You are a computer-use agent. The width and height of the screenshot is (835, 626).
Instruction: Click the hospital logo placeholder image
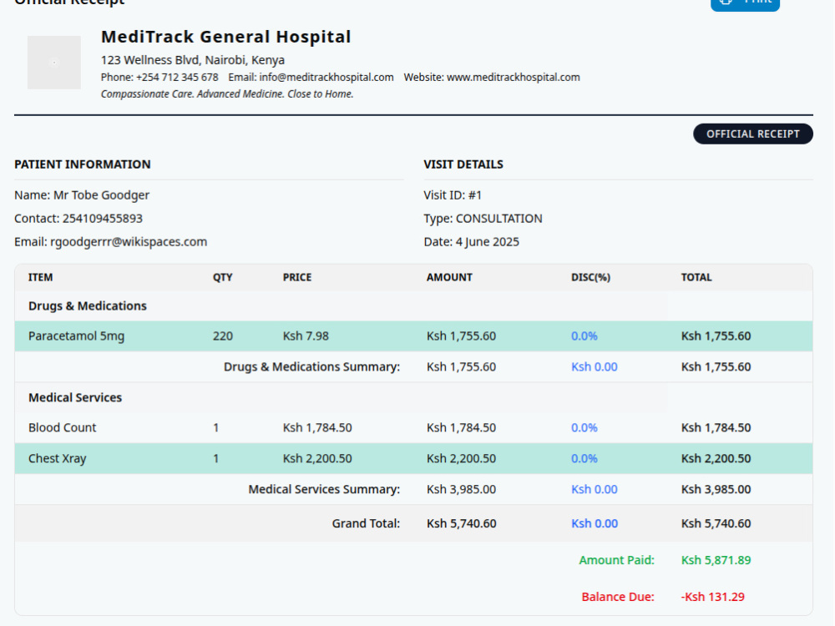[54, 63]
